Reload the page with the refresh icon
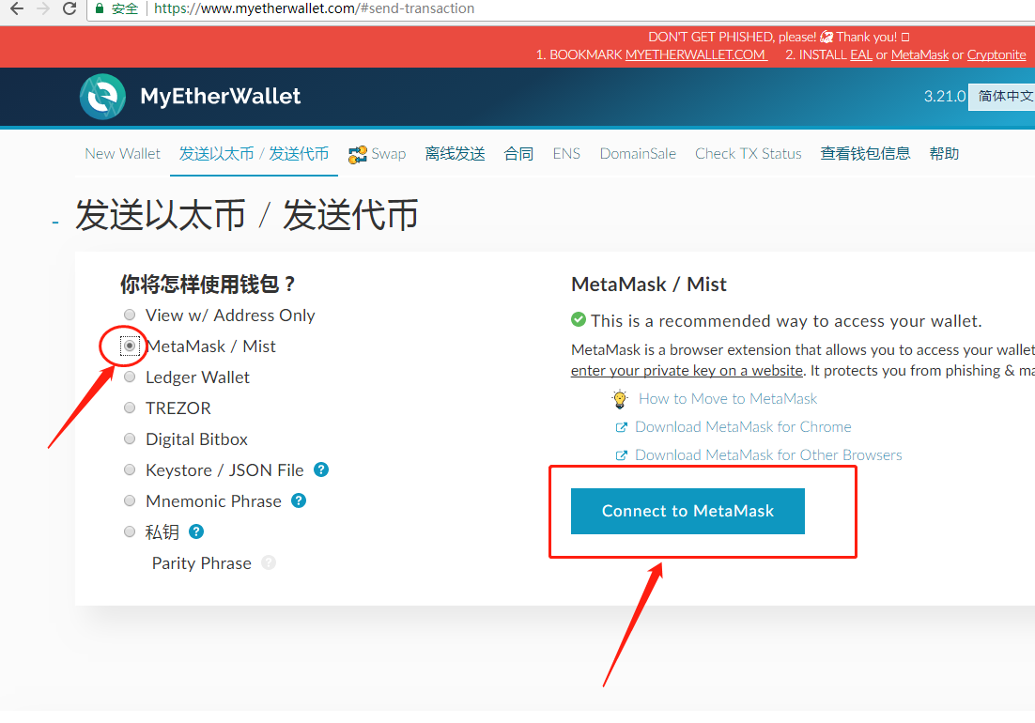The image size is (1035, 723). 70,8
